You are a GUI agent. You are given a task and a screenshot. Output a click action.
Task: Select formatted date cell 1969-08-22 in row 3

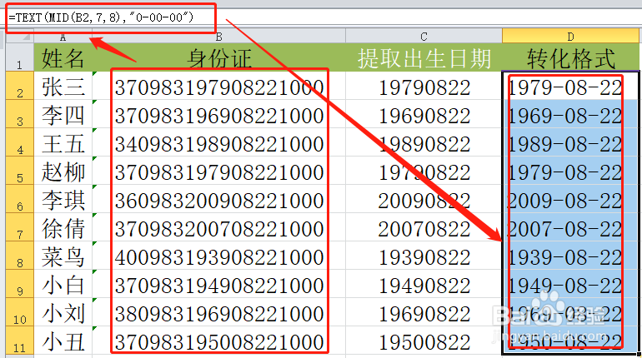click(570, 114)
